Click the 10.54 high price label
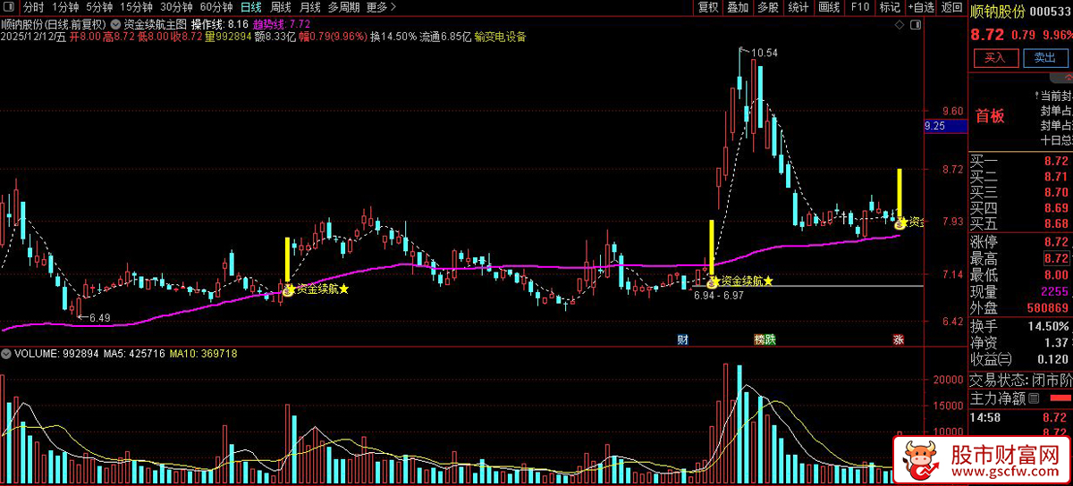Image resolution: width=1073 pixels, height=486 pixels. pos(764,54)
